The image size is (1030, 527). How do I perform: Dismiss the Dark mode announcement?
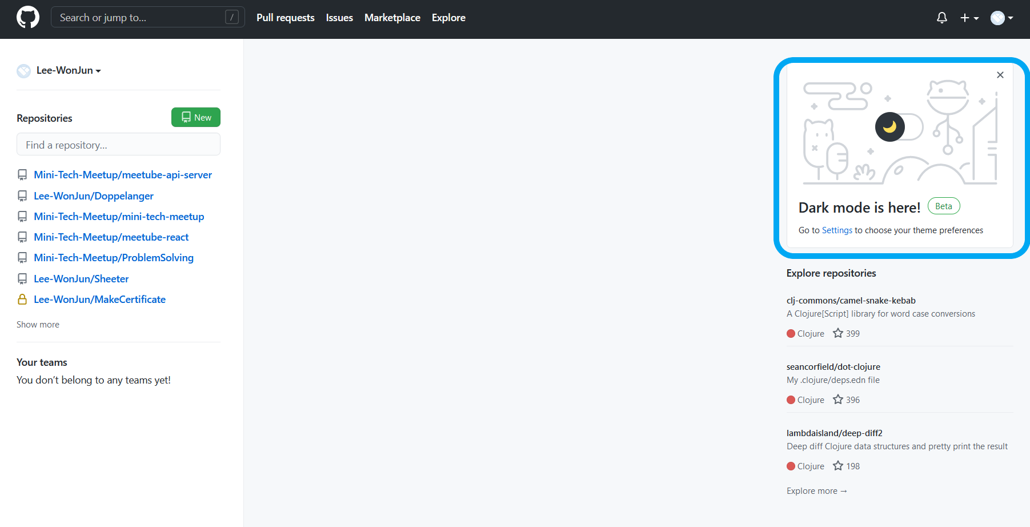(1000, 75)
